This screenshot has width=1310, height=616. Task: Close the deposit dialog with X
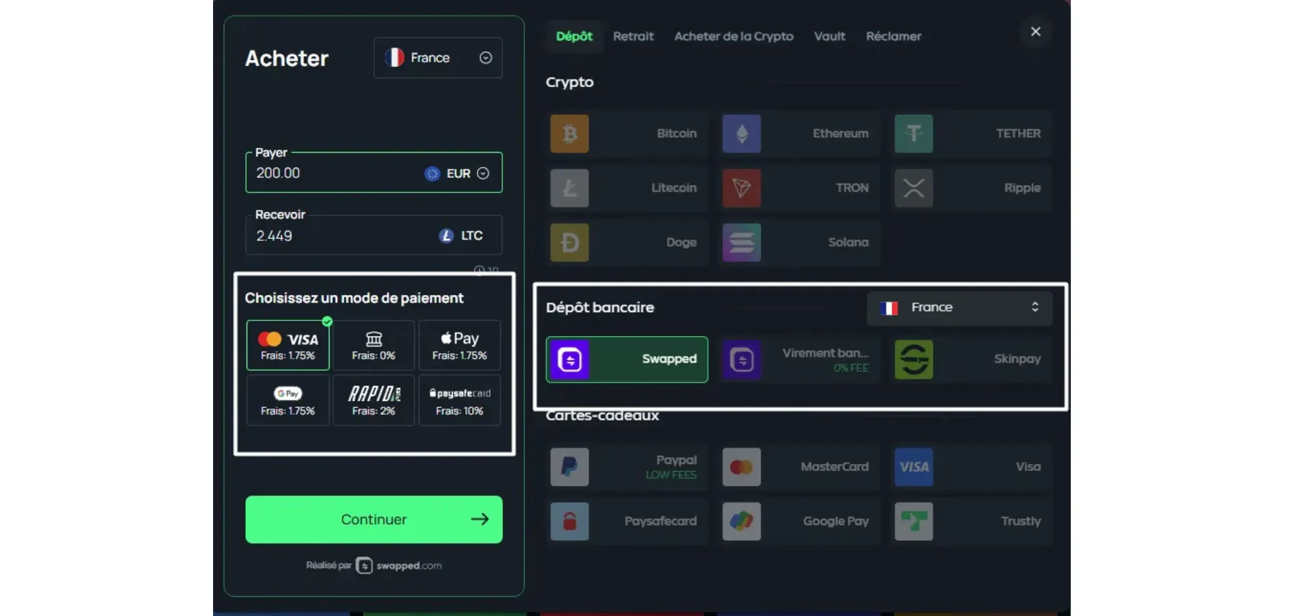click(x=1035, y=31)
